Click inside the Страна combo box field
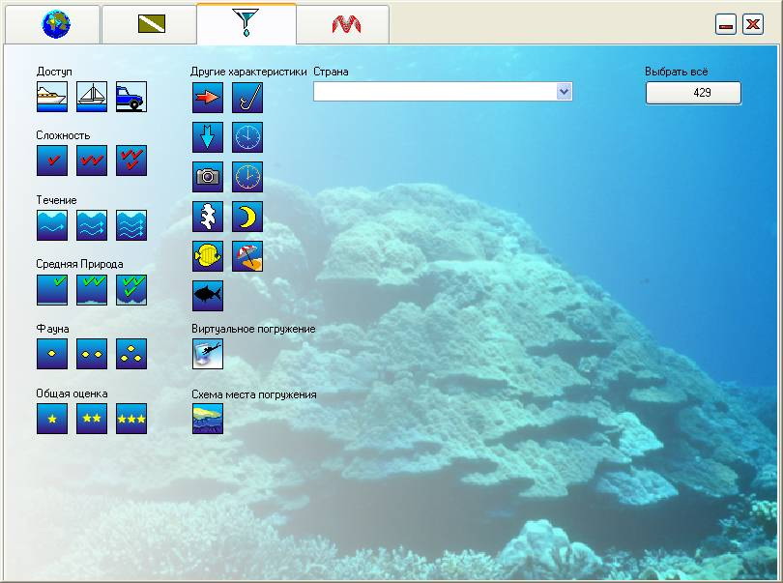 (435, 92)
